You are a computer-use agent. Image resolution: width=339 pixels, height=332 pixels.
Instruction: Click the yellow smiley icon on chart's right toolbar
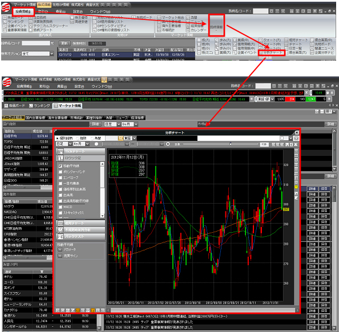click(x=296, y=187)
